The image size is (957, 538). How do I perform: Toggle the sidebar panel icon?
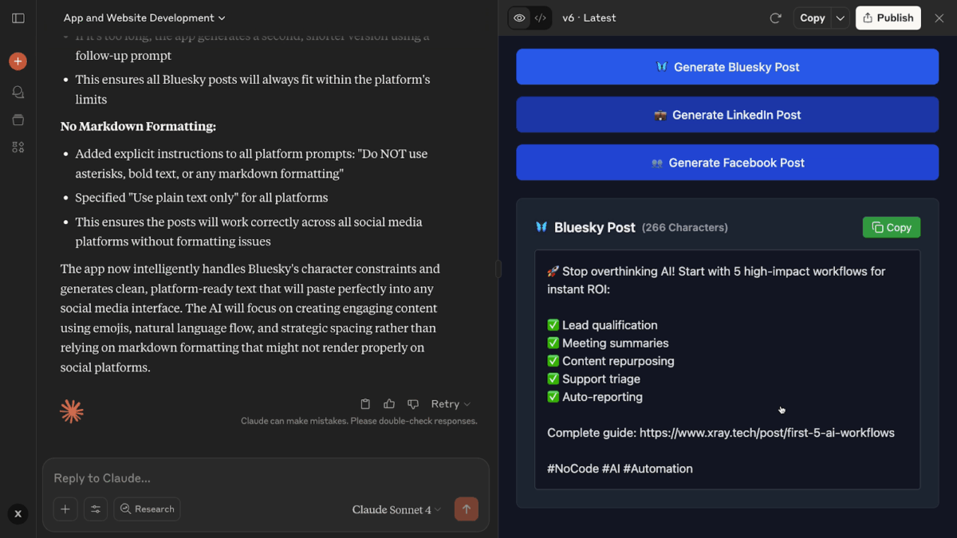tap(18, 18)
